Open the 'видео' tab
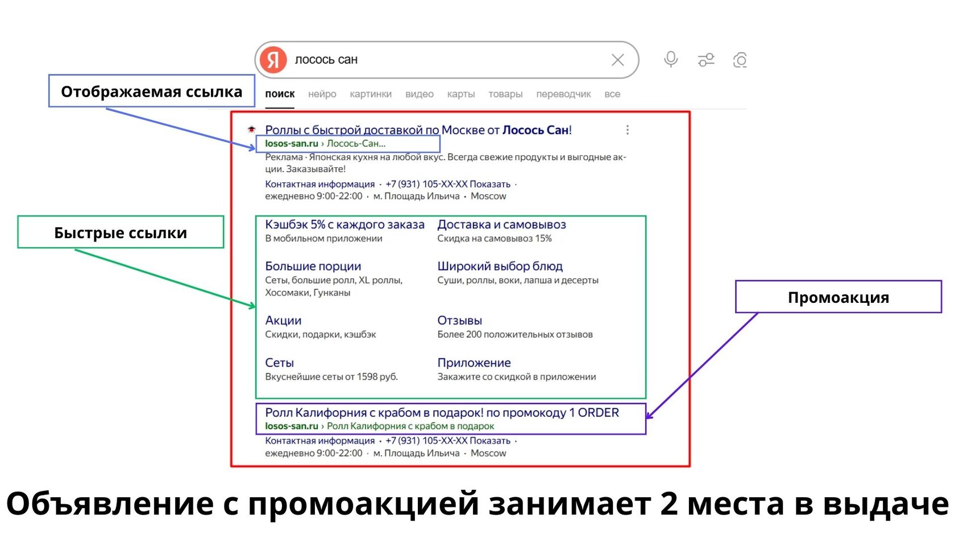 (420, 94)
